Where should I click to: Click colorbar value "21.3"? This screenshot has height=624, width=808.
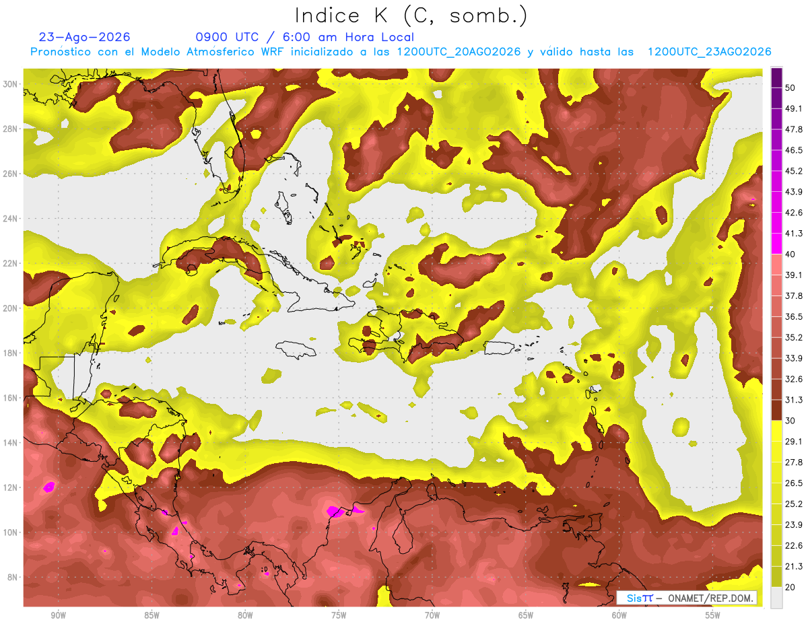point(794,566)
